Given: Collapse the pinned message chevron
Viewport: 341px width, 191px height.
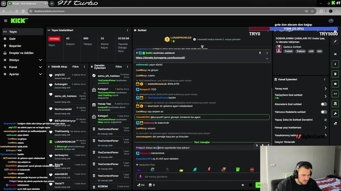Looking at the screenshot, I should [267, 59].
